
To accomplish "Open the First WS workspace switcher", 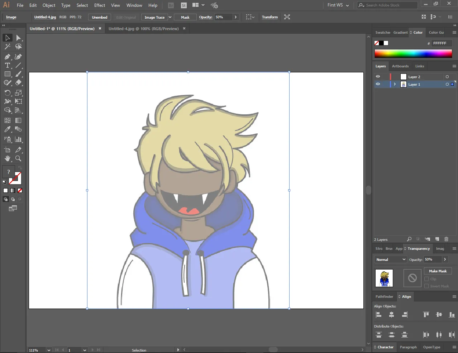I will pyautogui.click(x=338, y=5).
